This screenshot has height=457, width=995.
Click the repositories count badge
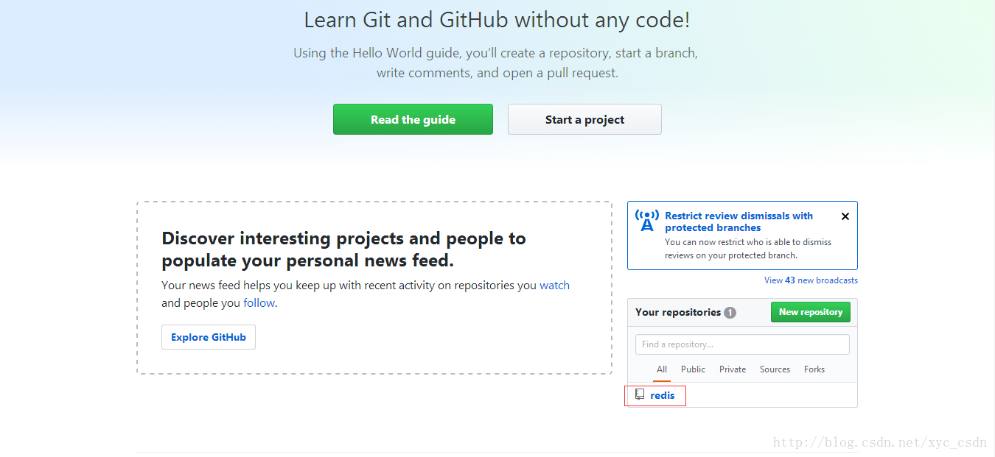point(730,312)
